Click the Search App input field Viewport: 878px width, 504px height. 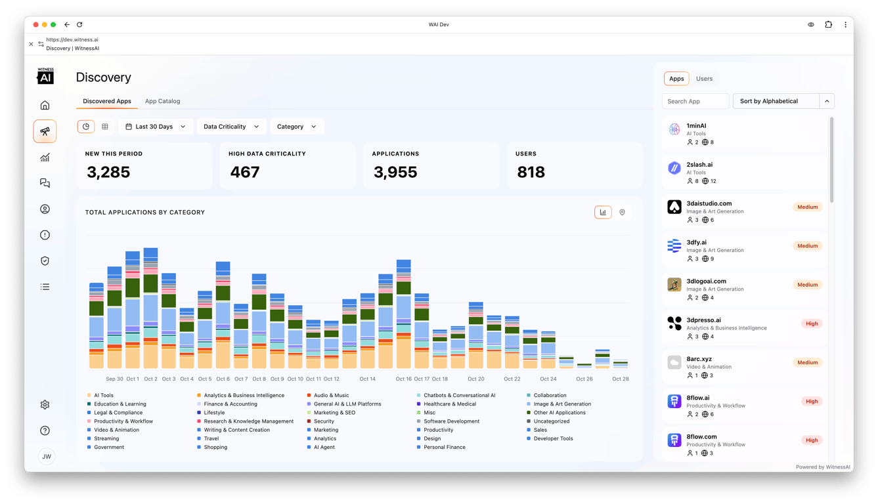click(x=695, y=101)
